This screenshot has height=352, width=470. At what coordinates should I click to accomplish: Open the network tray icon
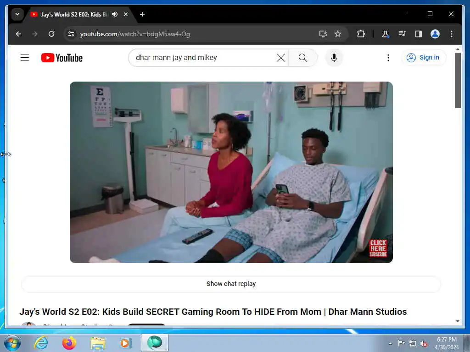coord(413,343)
